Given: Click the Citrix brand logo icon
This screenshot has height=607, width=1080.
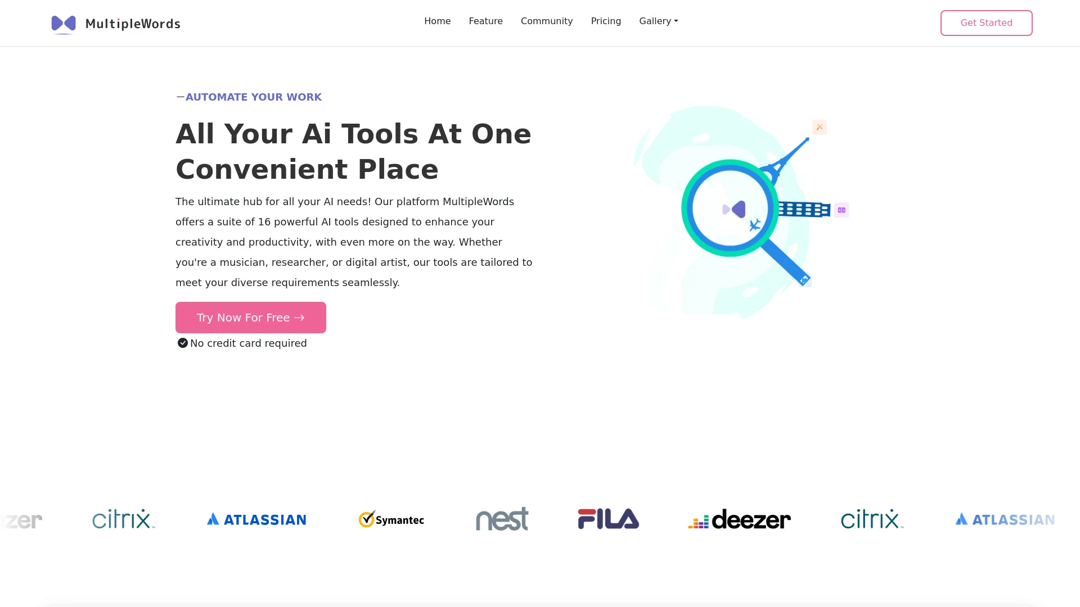Looking at the screenshot, I should 123,519.
